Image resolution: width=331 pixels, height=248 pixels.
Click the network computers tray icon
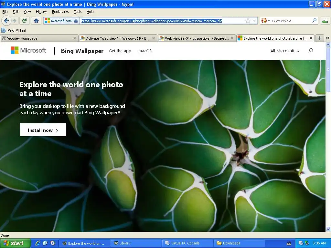[301, 243]
